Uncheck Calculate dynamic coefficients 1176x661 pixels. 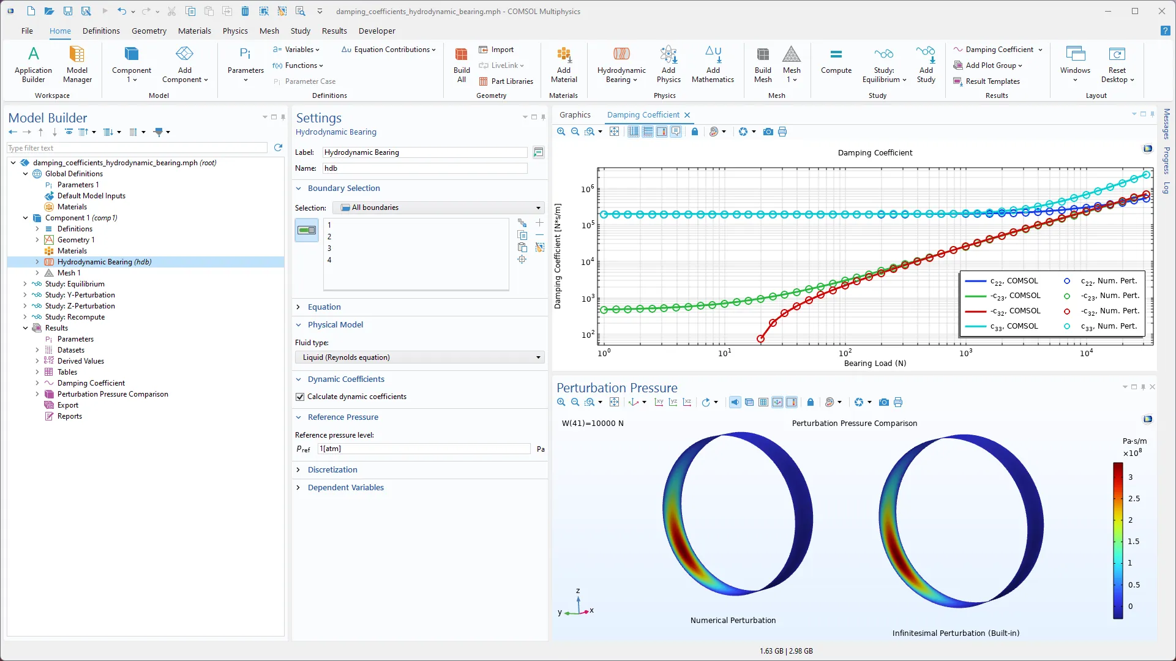(x=300, y=397)
